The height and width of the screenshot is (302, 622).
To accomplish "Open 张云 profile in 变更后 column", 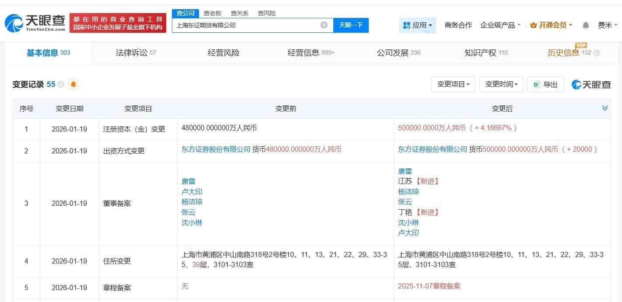I will [x=405, y=202].
